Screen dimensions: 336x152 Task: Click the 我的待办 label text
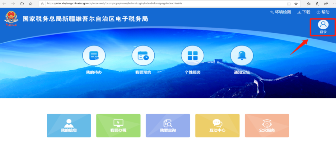(x=94, y=72)
